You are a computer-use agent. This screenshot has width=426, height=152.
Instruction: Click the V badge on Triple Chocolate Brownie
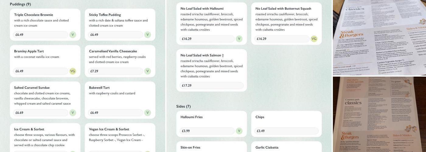coord(72,35)
